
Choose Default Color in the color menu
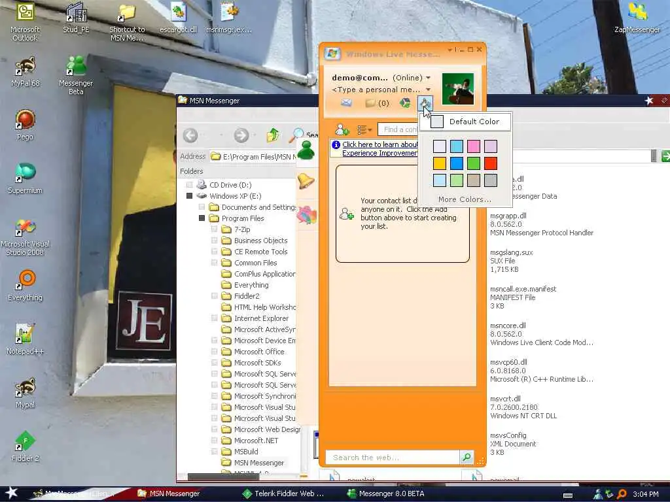(x=465, y=122)
